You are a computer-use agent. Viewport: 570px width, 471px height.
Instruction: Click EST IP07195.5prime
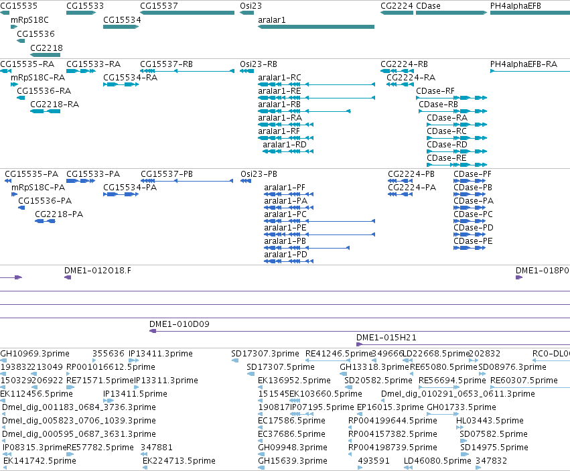(301, 414)
